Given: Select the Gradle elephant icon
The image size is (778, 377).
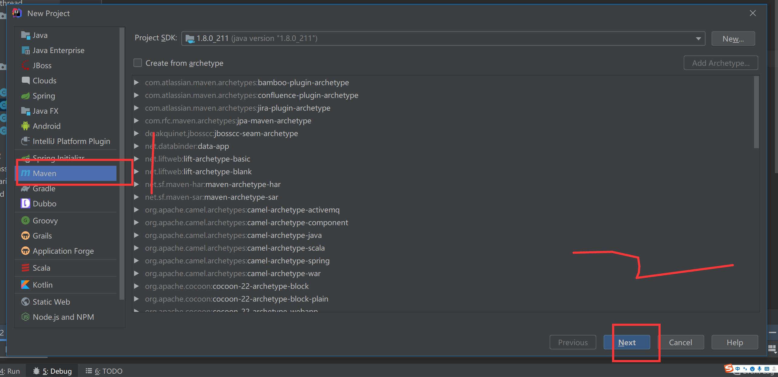Looking at the screenshot, I should tap(25, 189).
